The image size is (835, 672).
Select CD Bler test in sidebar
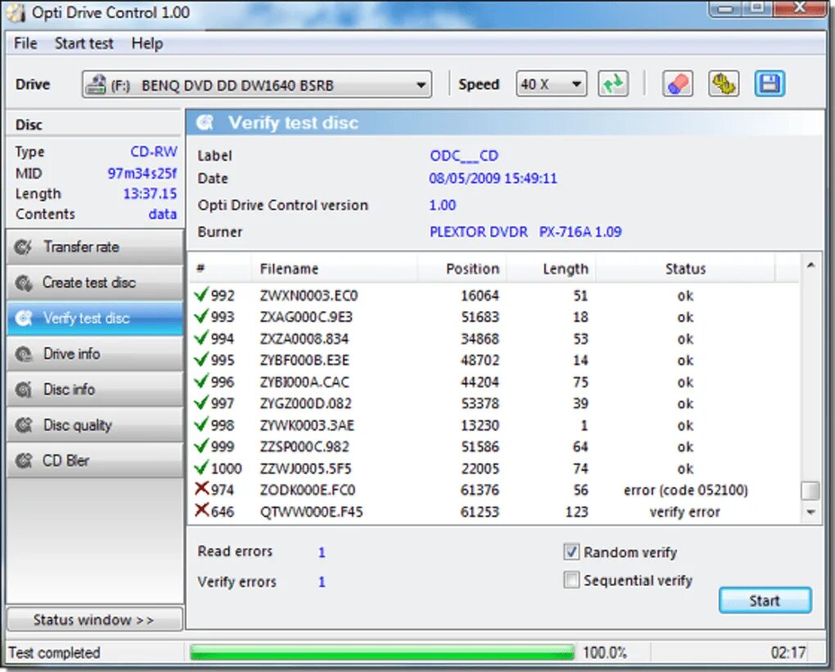[95, 461]
